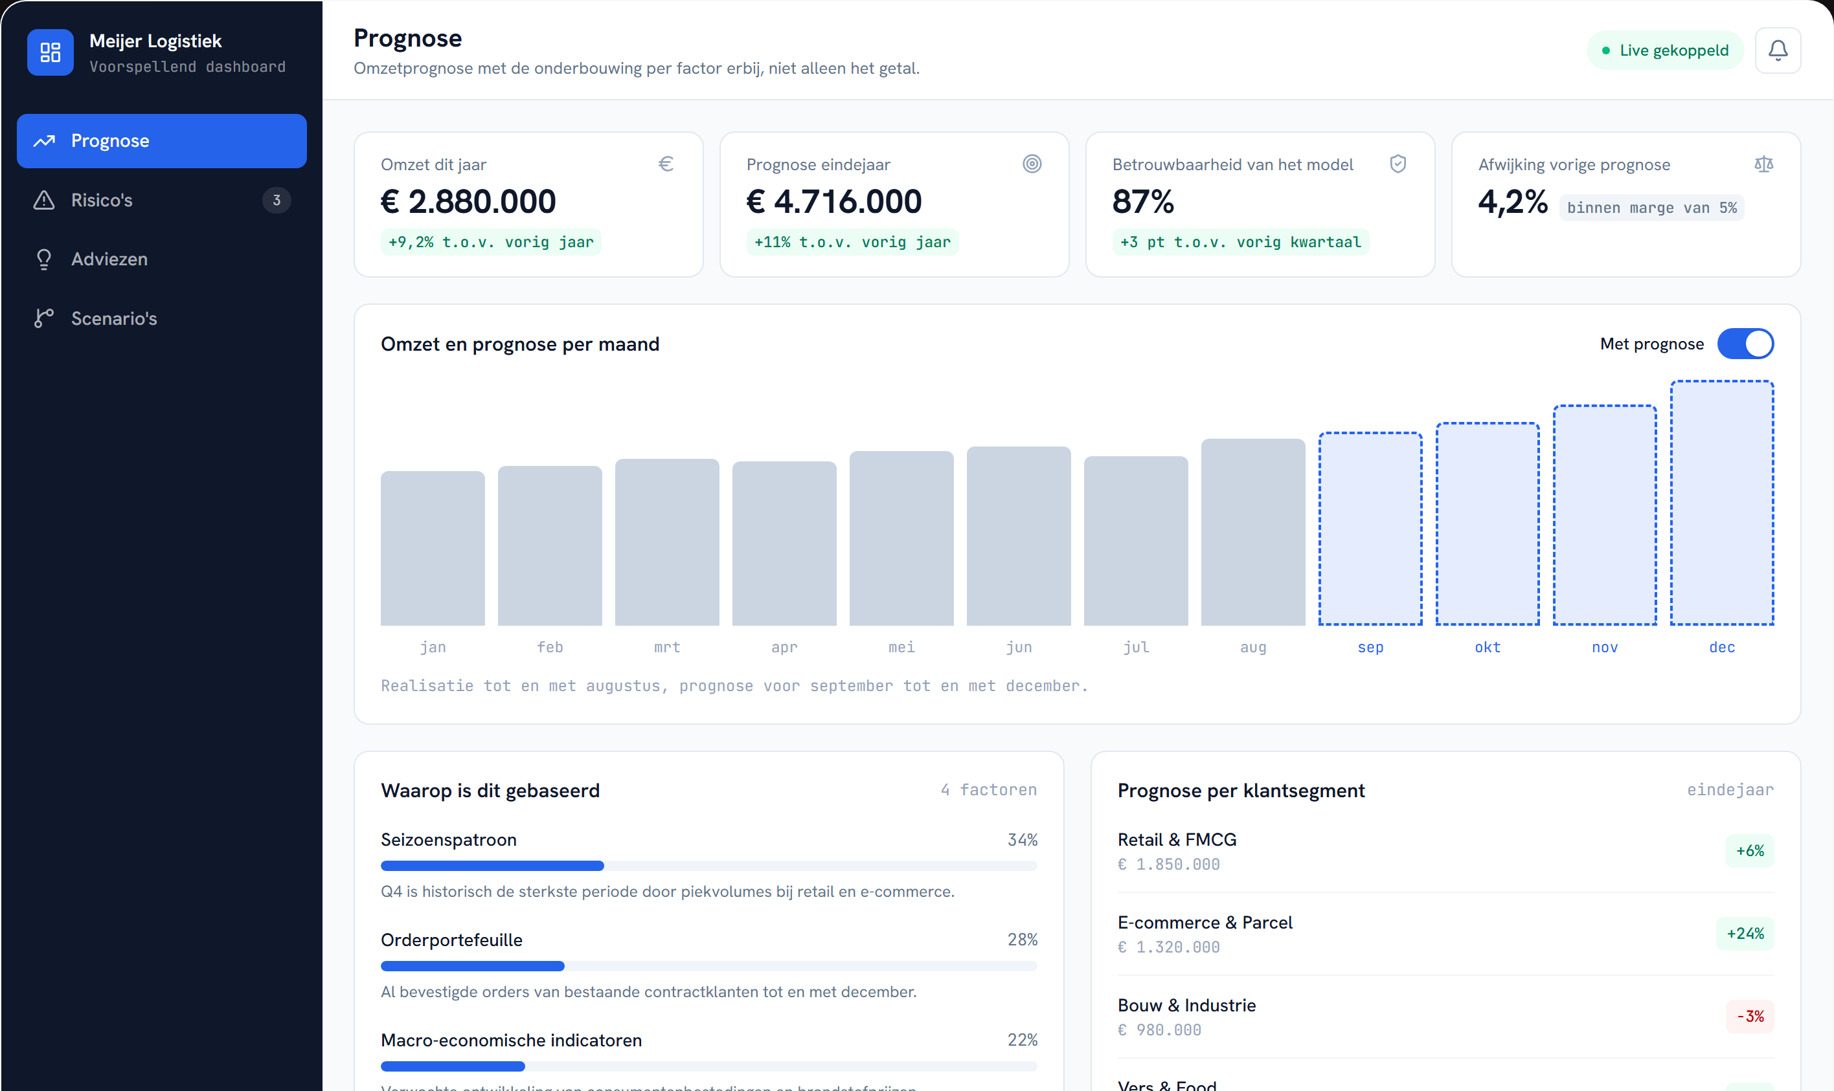
Task: Click the Orderportefeuille 28% value
Action: (x=1023, y=940)
